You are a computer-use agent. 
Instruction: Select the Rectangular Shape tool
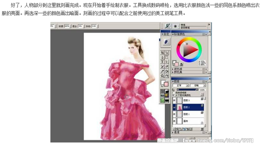(x=167, y=57)
